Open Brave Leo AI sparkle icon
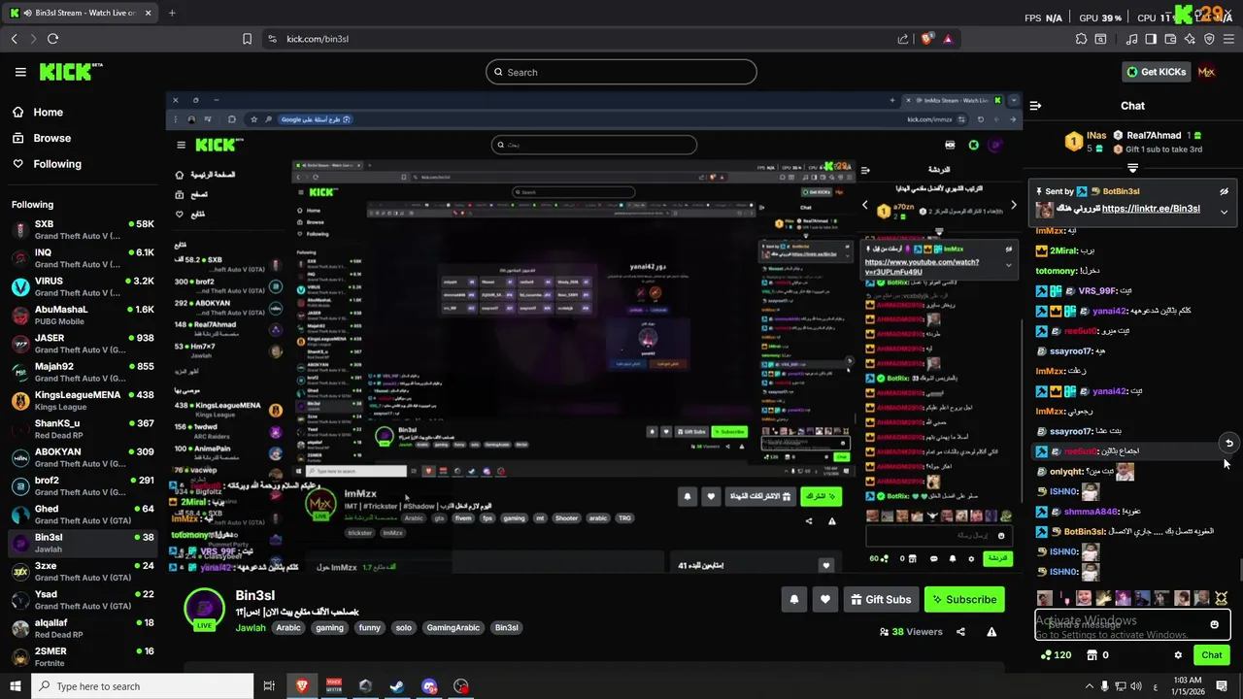The image size is (1243, 699). 1190,39
